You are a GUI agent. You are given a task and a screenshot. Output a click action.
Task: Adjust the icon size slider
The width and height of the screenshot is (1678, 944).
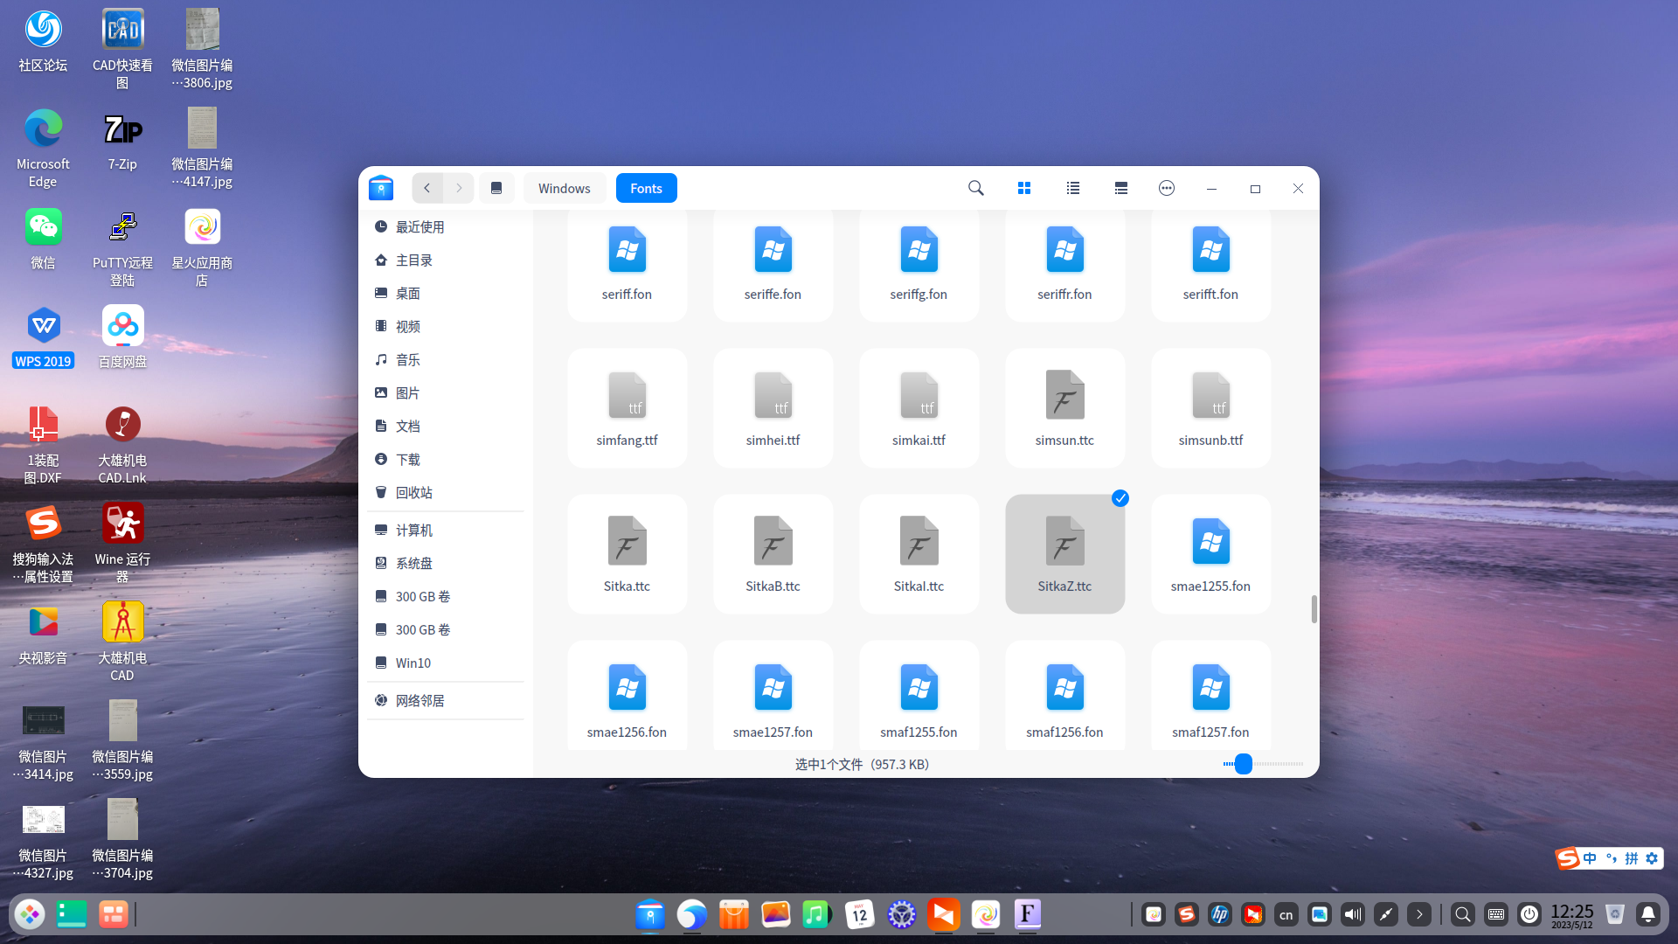(x=1243, y=764)
